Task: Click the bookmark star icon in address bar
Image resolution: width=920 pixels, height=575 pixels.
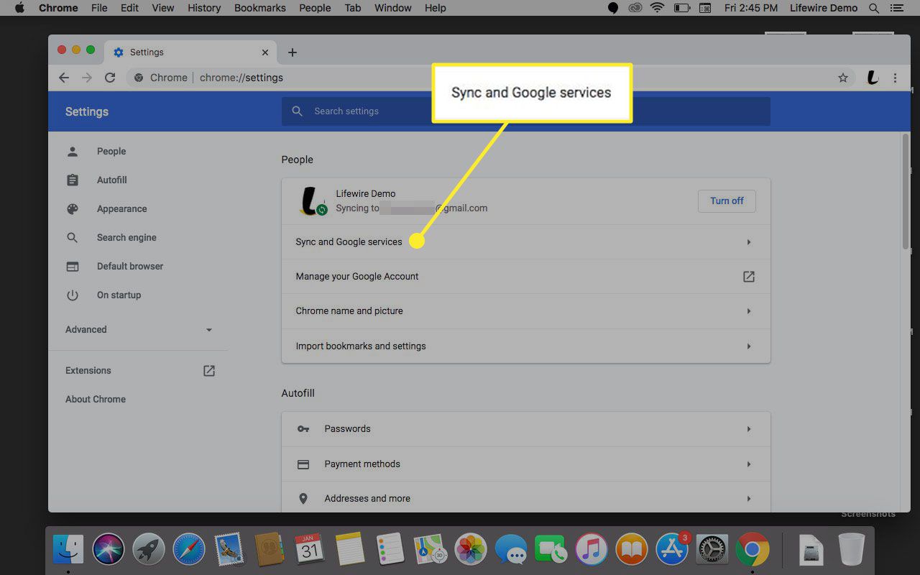Action: (843, 78)
